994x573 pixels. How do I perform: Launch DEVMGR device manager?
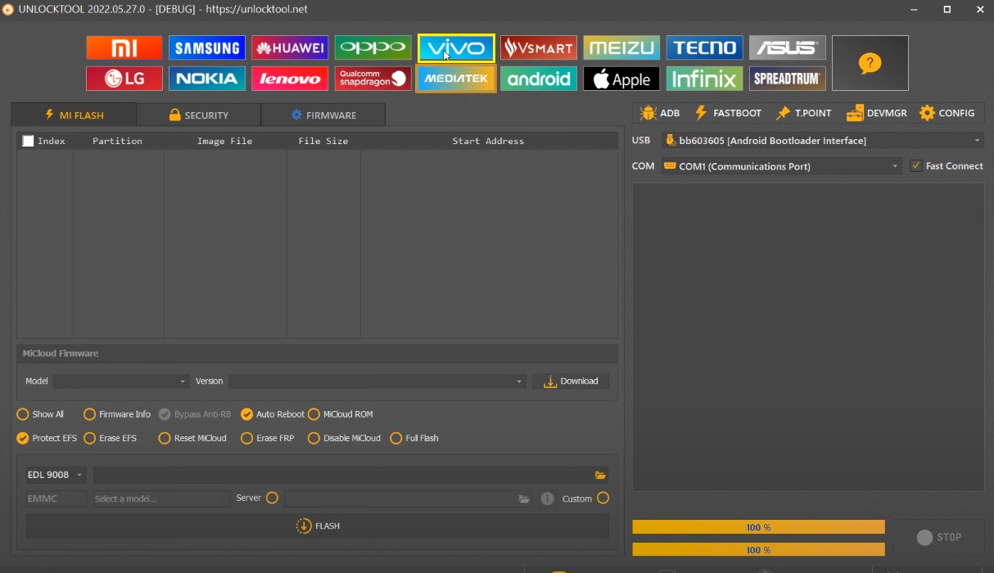(x=877, y=113)
